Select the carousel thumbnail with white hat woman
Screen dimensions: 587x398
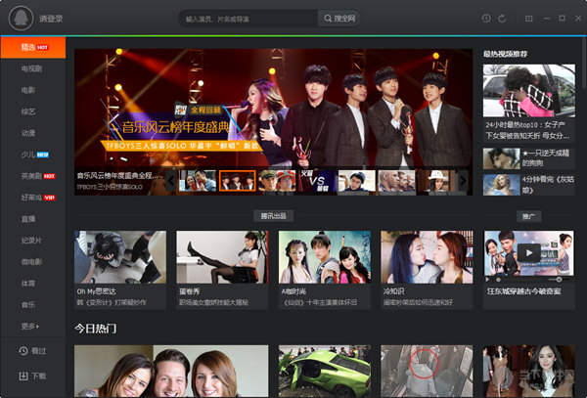(x=436, y=181)
